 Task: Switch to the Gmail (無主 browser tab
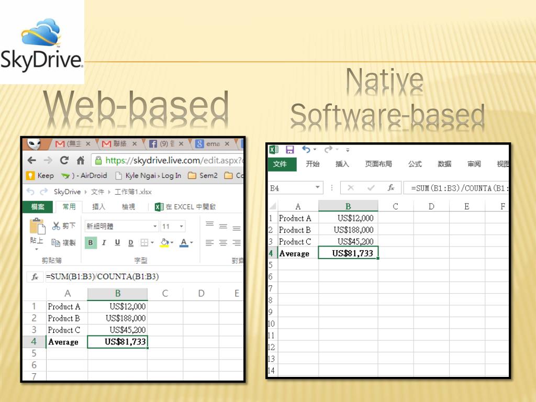click(69, 144)
